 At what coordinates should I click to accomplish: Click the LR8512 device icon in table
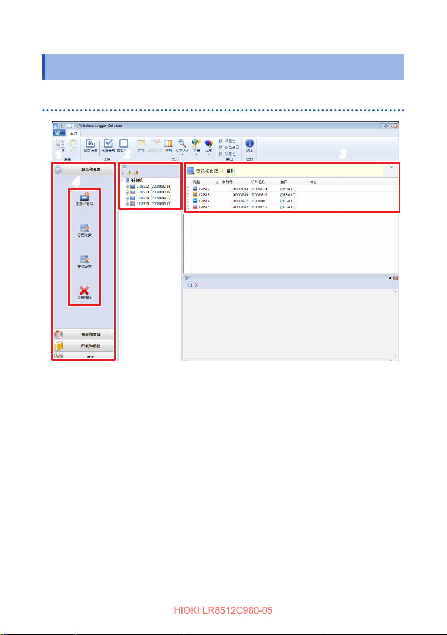coord(195,189)
